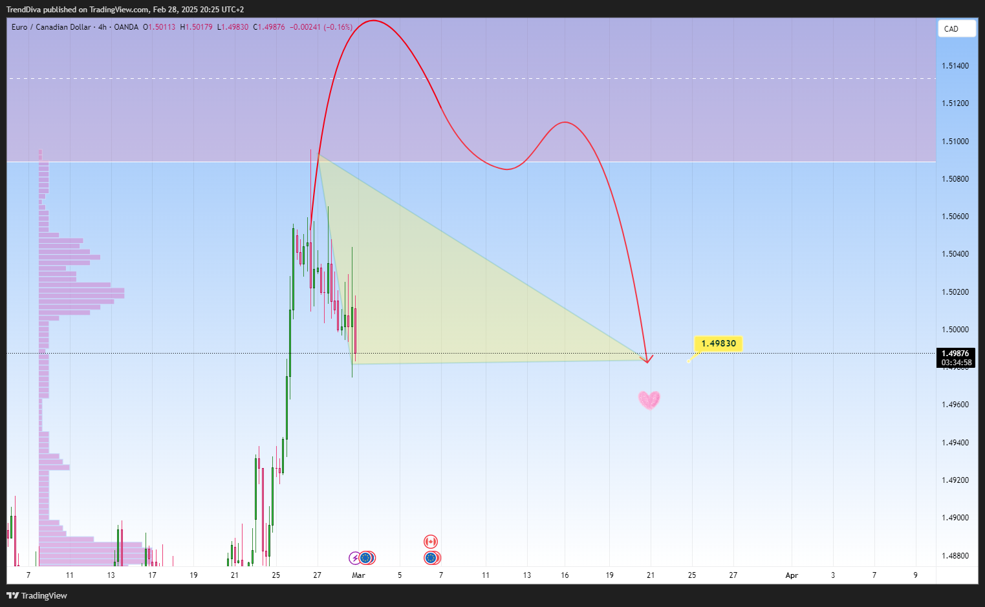Click the 4h interval label in legend
The image size is (985, 607).
(102, 27)
